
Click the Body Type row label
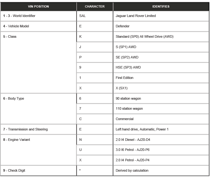click(13, 98)
